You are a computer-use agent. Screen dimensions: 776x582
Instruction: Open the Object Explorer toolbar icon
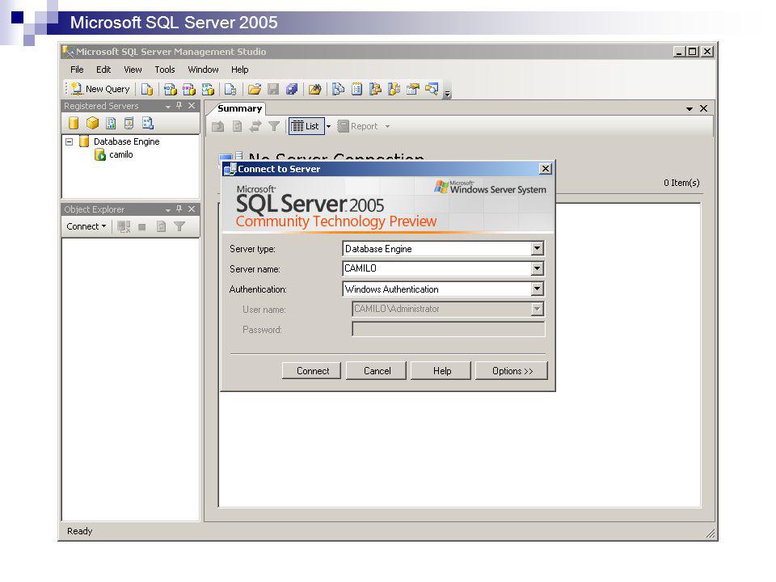coord(376,89)
